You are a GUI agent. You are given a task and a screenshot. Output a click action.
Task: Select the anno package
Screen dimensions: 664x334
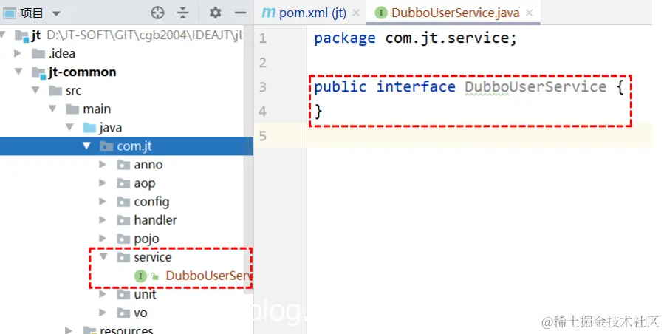click(148, 165)
